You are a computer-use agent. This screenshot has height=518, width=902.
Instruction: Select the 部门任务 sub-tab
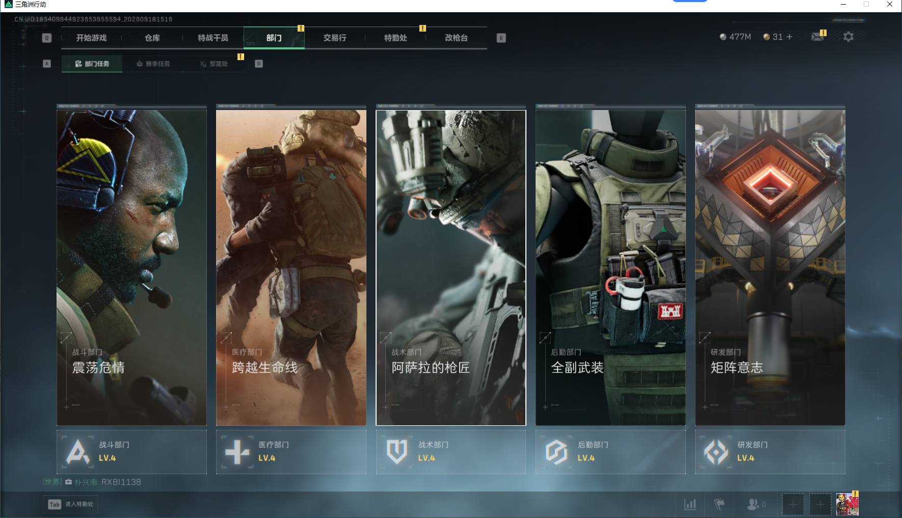pyautogui.click(x=92, y=64)
